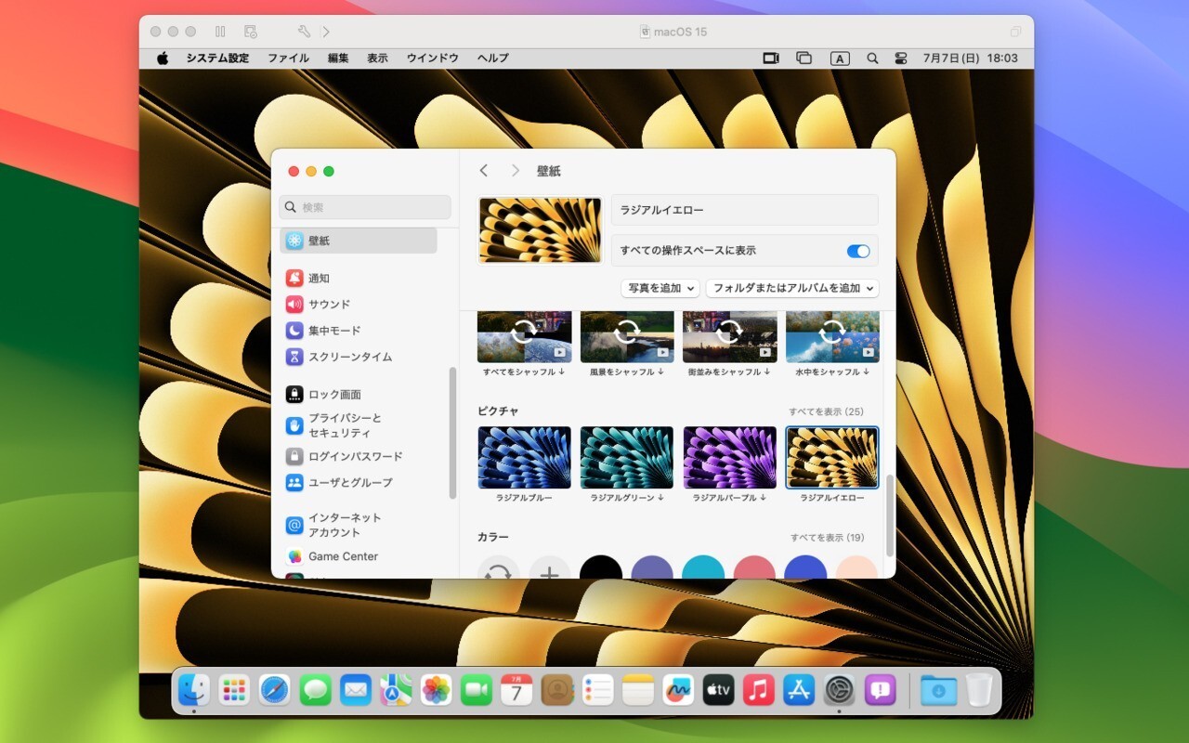Screen dimensions: 1189x743
Task: Open Messages from the Dock
Action: (315, 689)
